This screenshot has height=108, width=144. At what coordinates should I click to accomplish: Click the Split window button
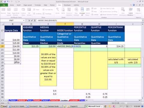point(94,9)
